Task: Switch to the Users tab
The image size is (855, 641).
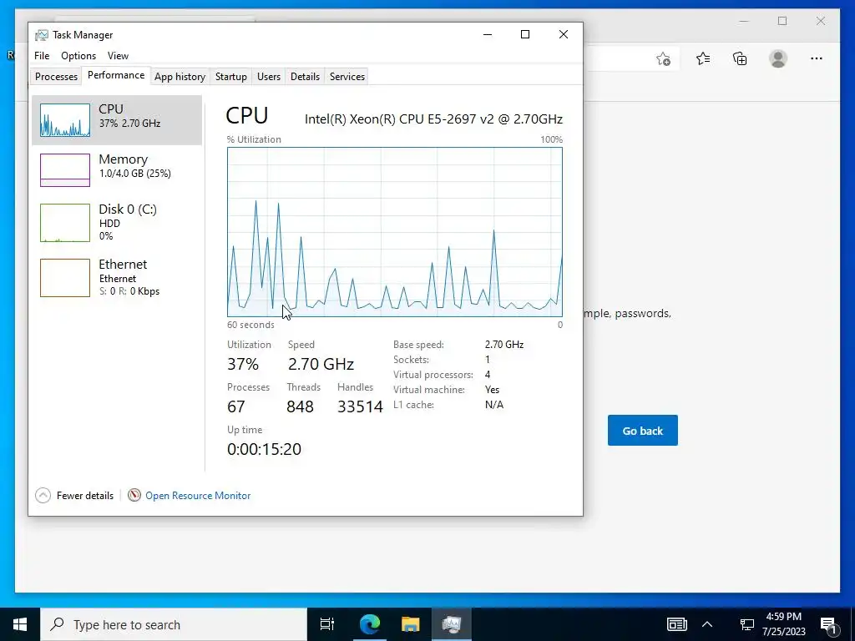Action: pyautogui.click(x=269, y=77)
